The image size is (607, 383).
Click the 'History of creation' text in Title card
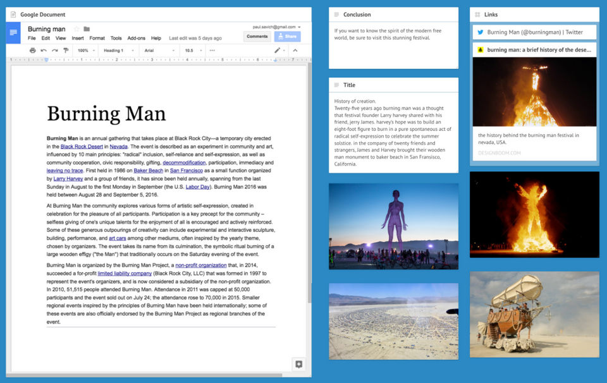point(355,101)
